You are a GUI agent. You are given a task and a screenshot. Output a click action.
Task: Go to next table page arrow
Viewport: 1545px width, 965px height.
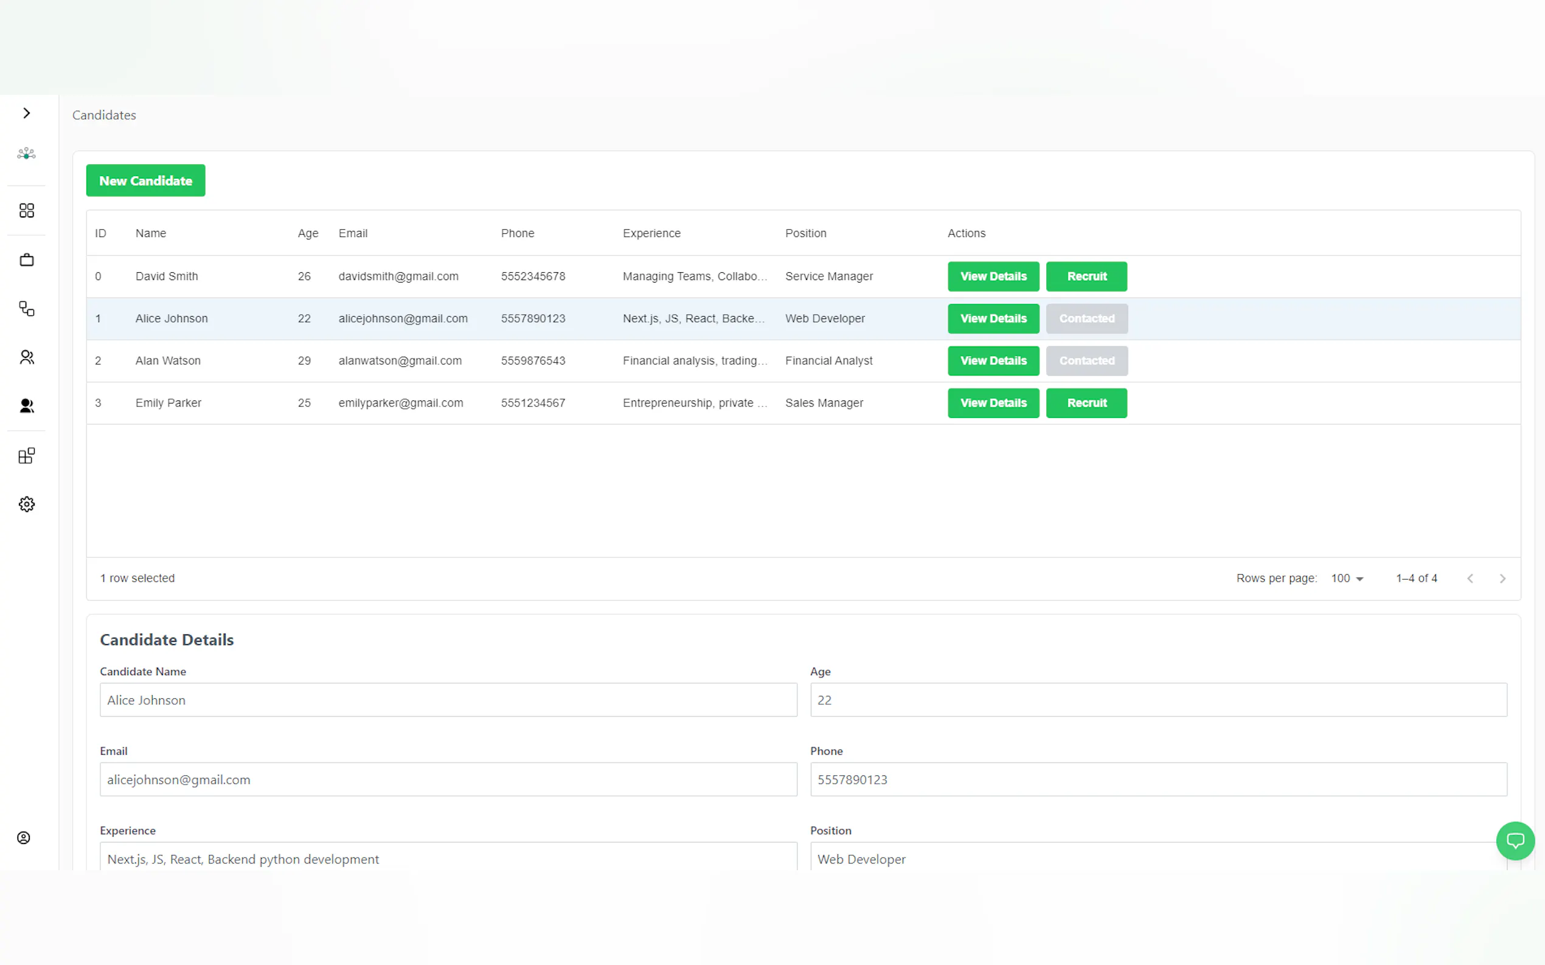1502,579
